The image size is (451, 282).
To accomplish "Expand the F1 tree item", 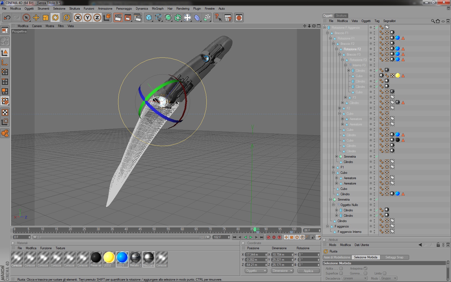I will 333,167.
